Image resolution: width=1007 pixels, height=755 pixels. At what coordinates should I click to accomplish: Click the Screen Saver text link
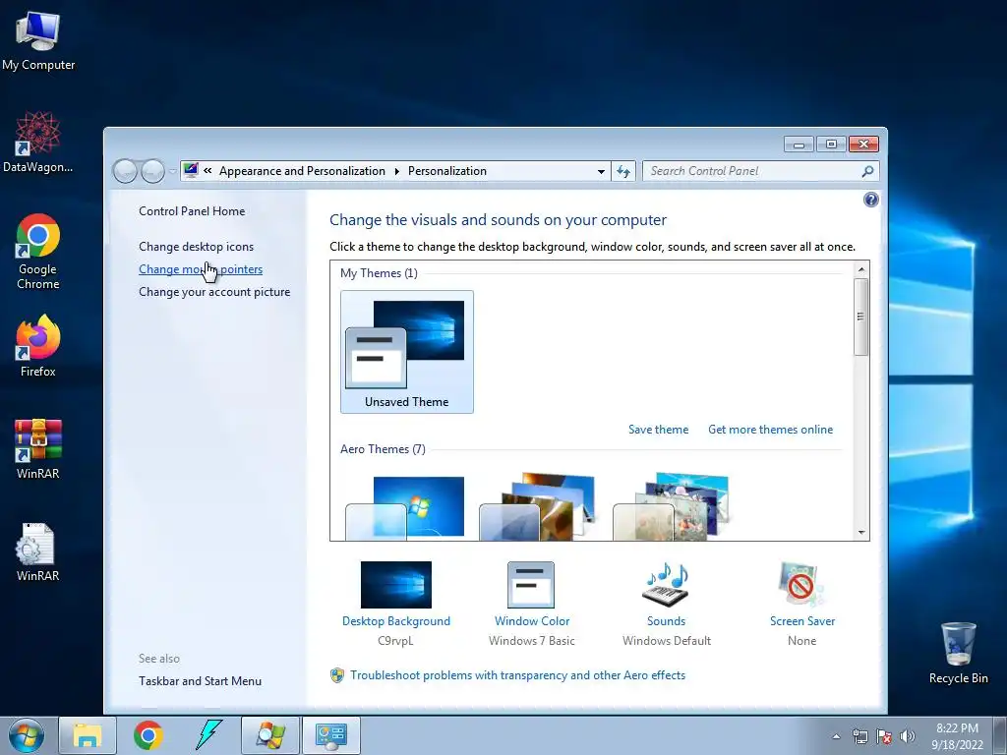tap(802, 621)
